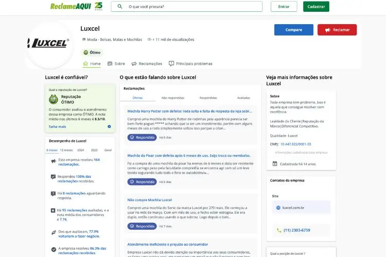
Task: Click the red Reclamar button
Action: click(x=337, y=30)
